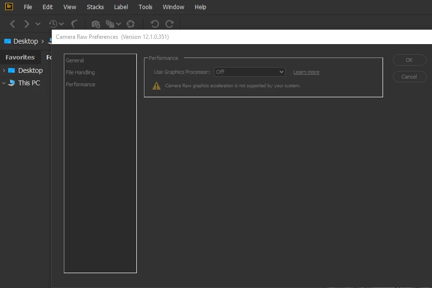The image size is (432, 288).
Task: Click the blue Desktop folder icon in breadcrumb
Action: click(x=7, y=41)
